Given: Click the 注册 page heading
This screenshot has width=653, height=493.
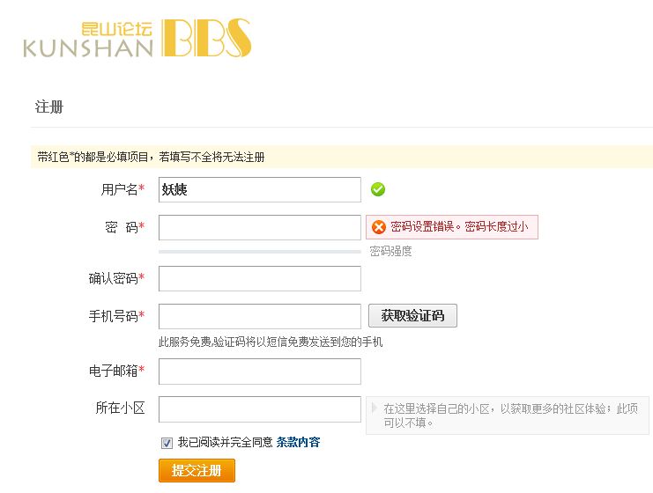Looking at the screenshot, I should (x=49, y=107).
